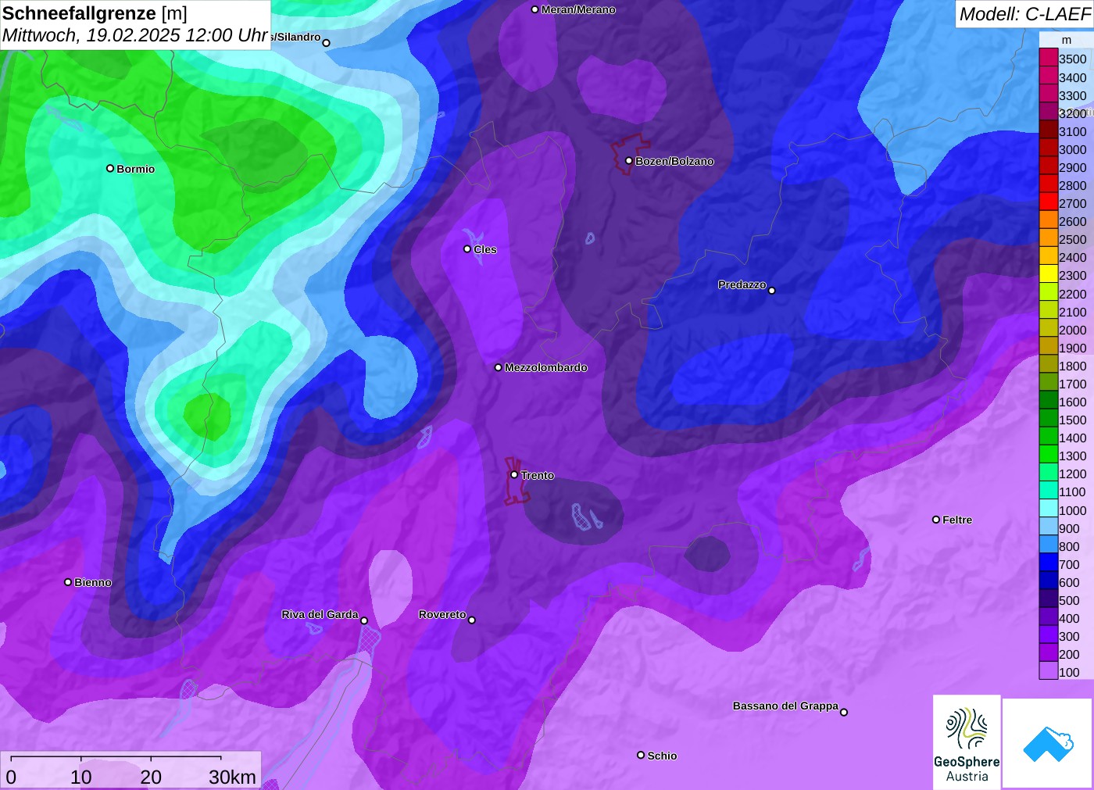This screenshot has width=1094, height=790.
Task: Select the Schio marker dot
Action: [x=641, y=755]
